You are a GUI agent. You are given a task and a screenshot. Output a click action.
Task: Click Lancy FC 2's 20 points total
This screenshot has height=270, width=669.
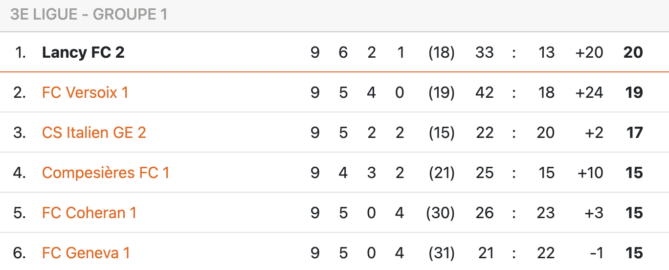coord(633,52)
